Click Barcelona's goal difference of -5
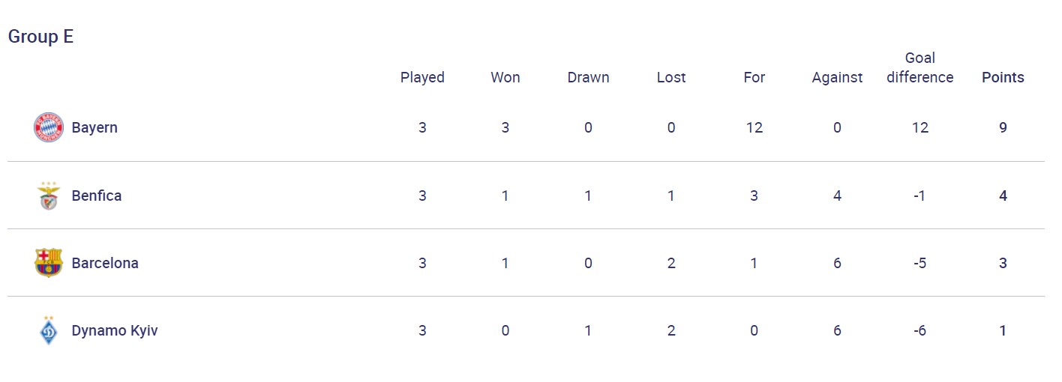Image resolution: width=1062 pixels, height=382 pixels. [x=919, y=263]
